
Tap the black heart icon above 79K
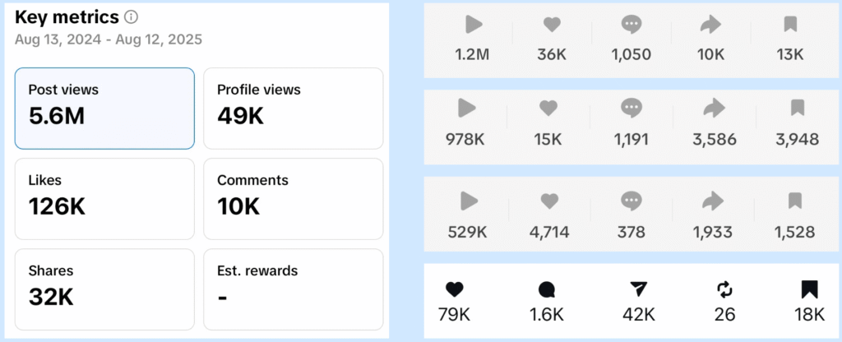(454, 290)
